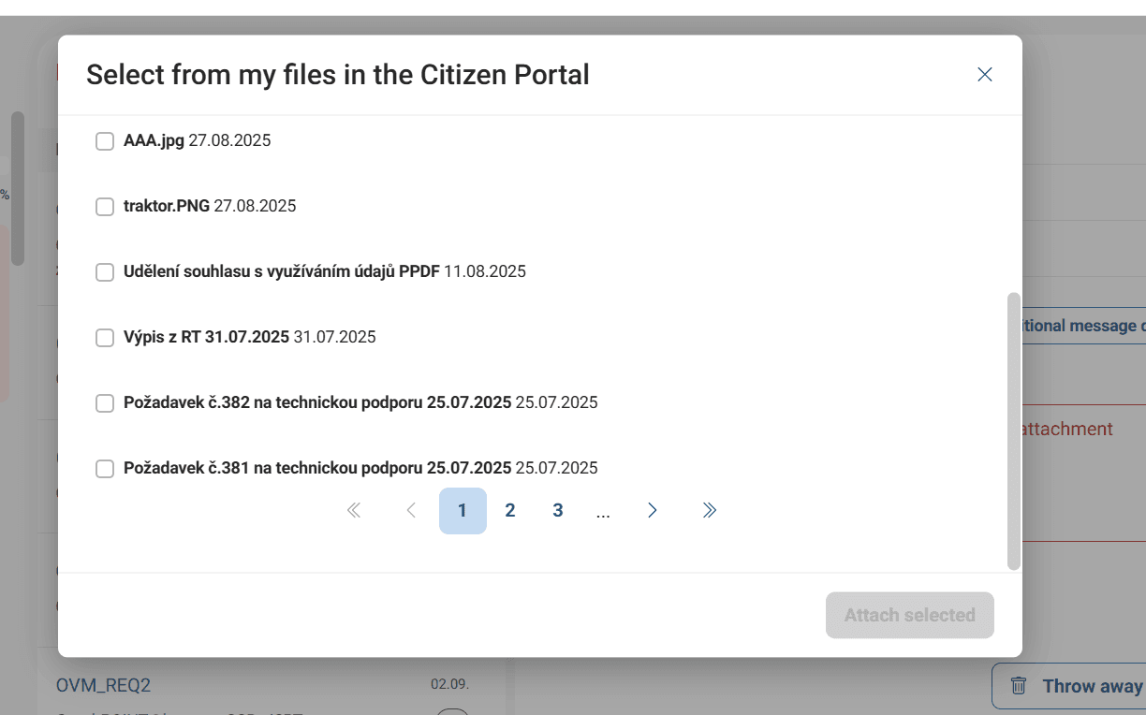
Task: Click trash icon on Throw away button
Action: click(x=1020, y=686)
